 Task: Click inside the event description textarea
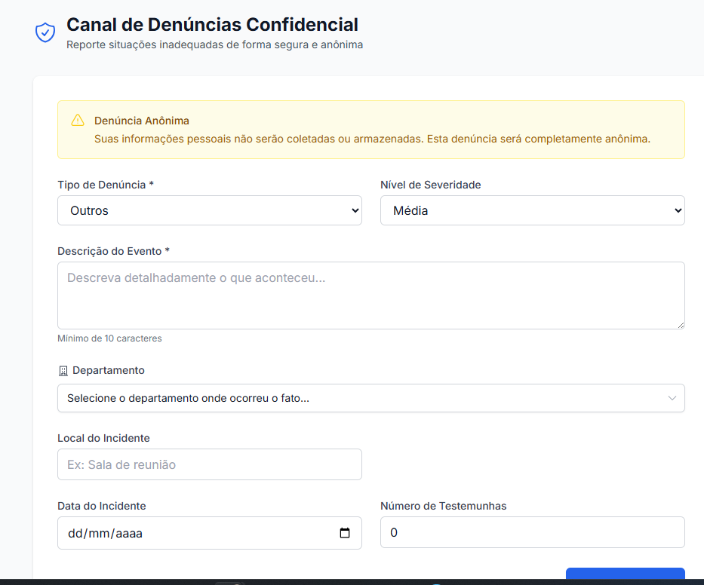pos(371,294)
